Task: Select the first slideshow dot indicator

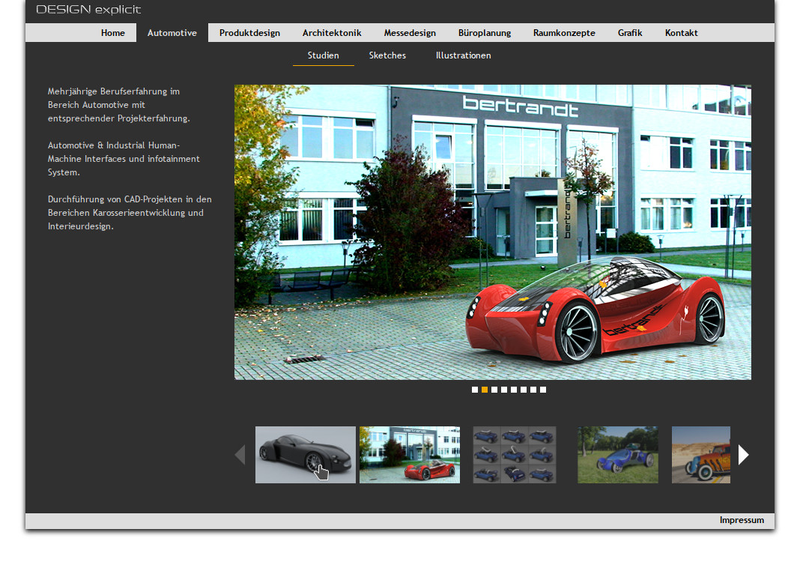Action: coord(475,390)
